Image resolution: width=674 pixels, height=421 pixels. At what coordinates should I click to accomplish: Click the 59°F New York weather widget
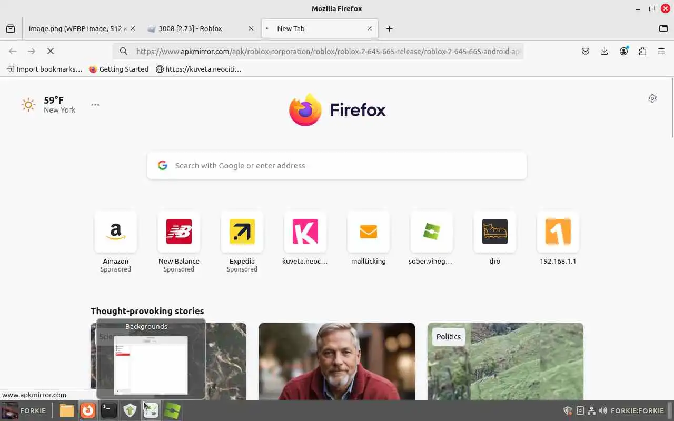48,104
